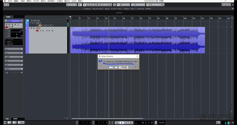Click the right locator icon in transport
This screenshot has height=125, width=237.
coord(93,123)
